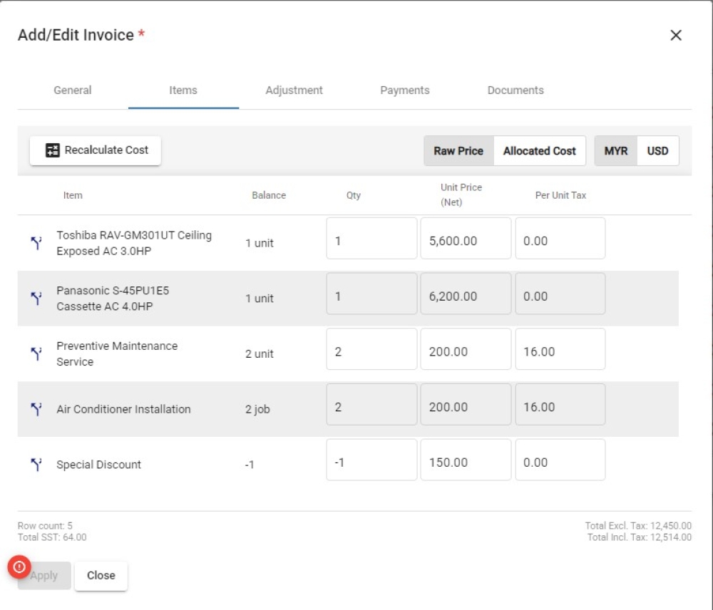Edit Qty for Preventive Maintenance Service
The image size is (713, 610).
tap(371, 349)
